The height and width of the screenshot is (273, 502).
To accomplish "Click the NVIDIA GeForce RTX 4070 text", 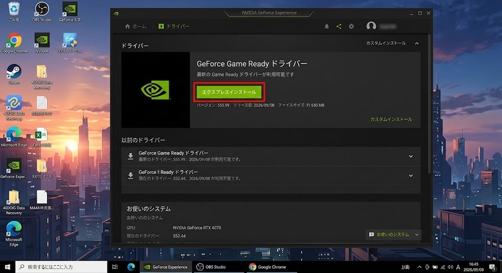I will pos(197,228).
